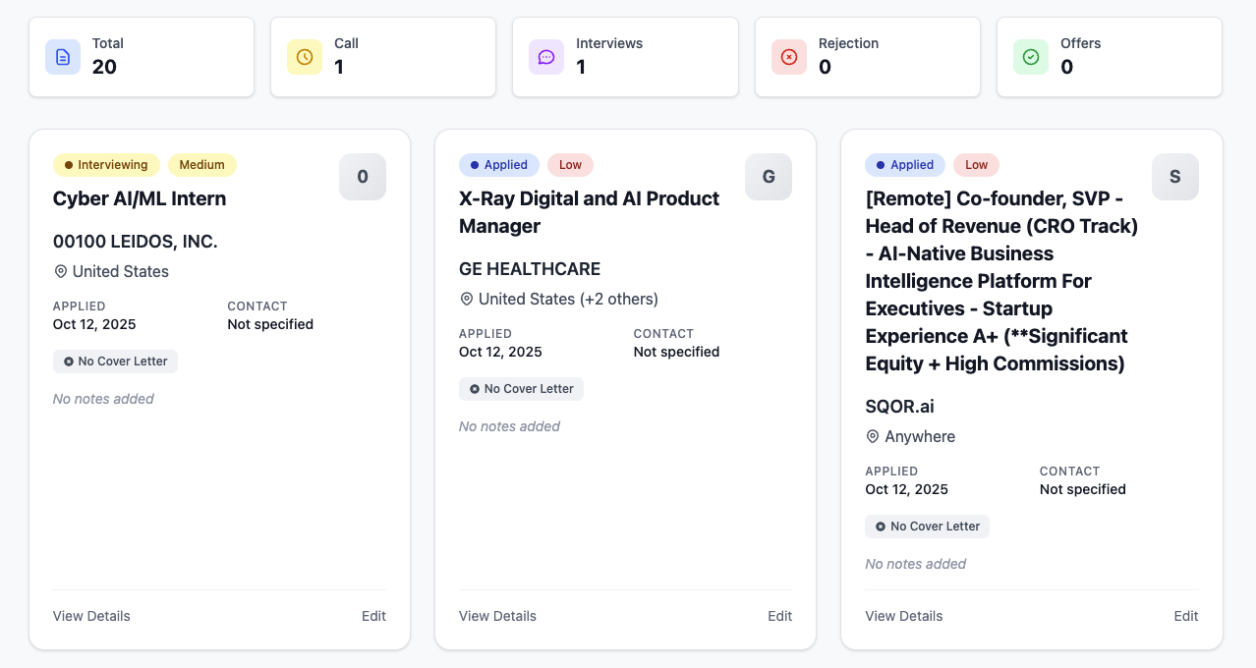The image size is (1256, 668).
Task: Click the G avatar on GE Healthcare card
Action: tap(769, 177)
